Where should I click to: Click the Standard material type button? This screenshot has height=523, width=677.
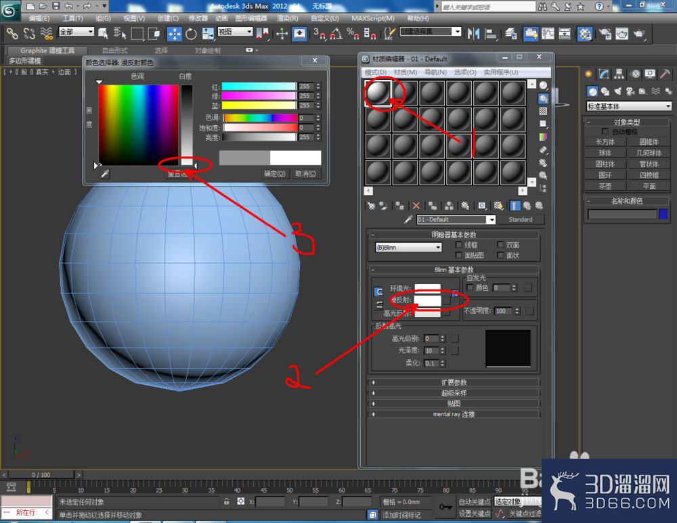[x=521, y=219]
